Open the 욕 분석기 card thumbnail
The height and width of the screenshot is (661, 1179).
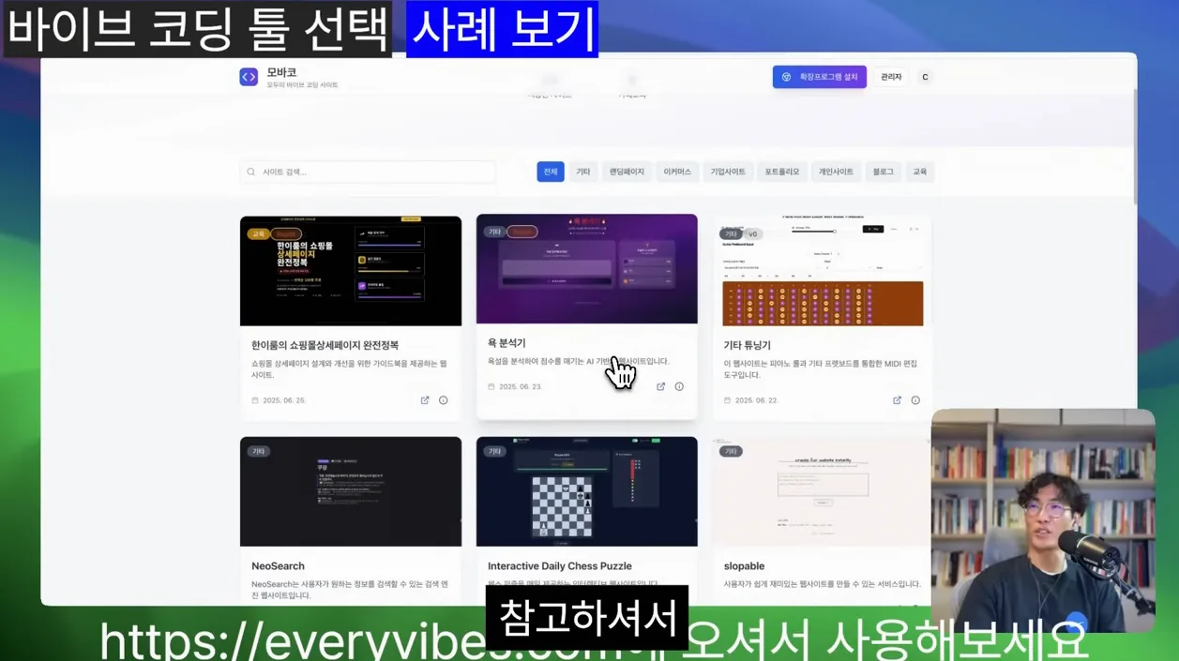coord(587,269)
